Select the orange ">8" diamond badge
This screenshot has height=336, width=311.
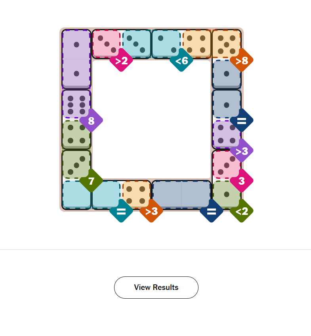[241, 60]
